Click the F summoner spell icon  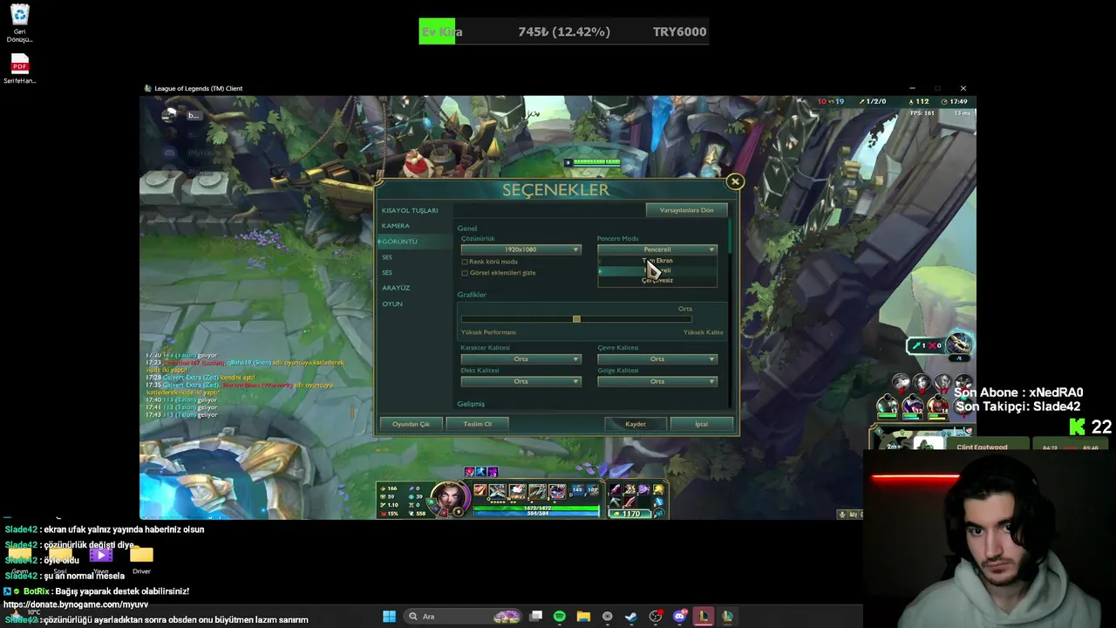tap(593, 490)
